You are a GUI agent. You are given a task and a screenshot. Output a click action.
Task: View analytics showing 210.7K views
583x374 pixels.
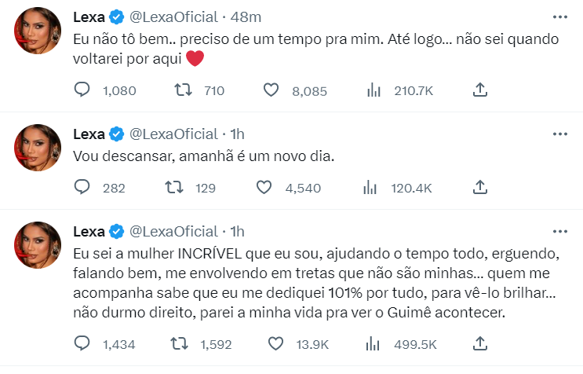[374, 90]
